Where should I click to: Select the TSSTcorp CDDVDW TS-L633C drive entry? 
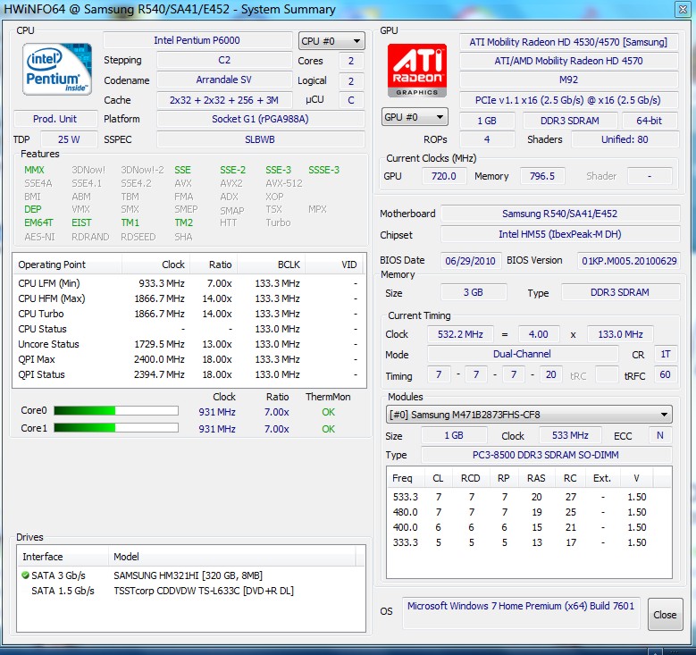point(191,591)
